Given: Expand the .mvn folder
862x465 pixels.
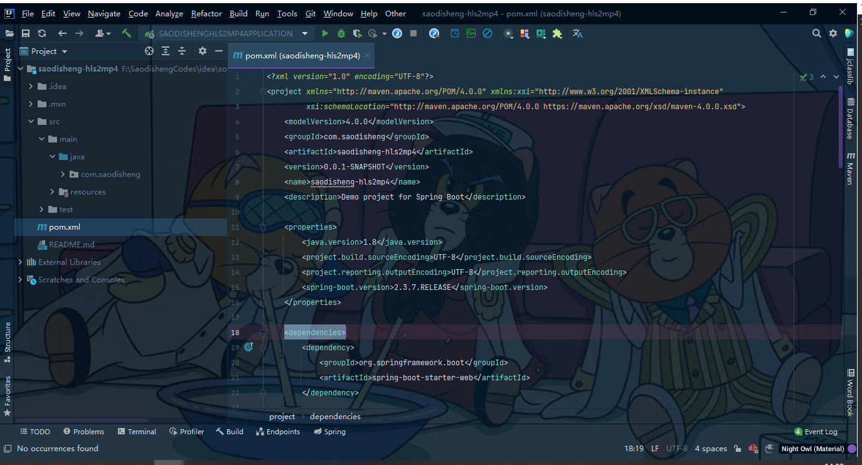Looking at the screenshot, I should coord(31,104).
